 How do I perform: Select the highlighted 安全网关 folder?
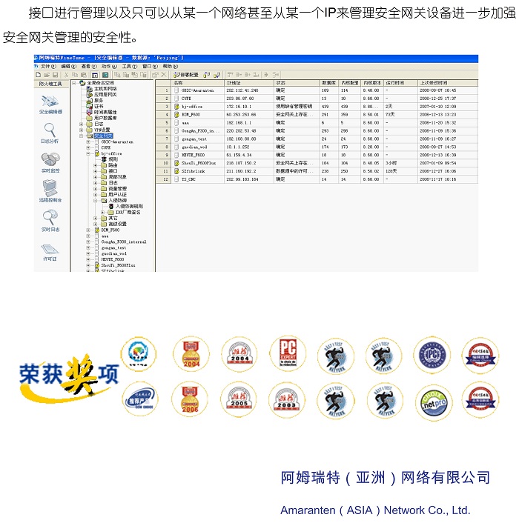coord(103,136)
